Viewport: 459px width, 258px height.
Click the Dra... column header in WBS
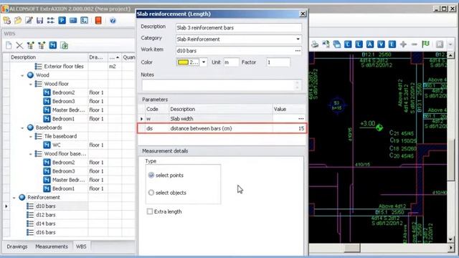[98, 57]
